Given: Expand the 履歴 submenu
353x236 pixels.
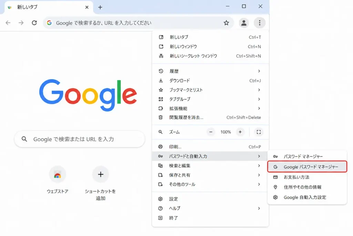Looking at the screenshot, I should [x=210, y=71].
